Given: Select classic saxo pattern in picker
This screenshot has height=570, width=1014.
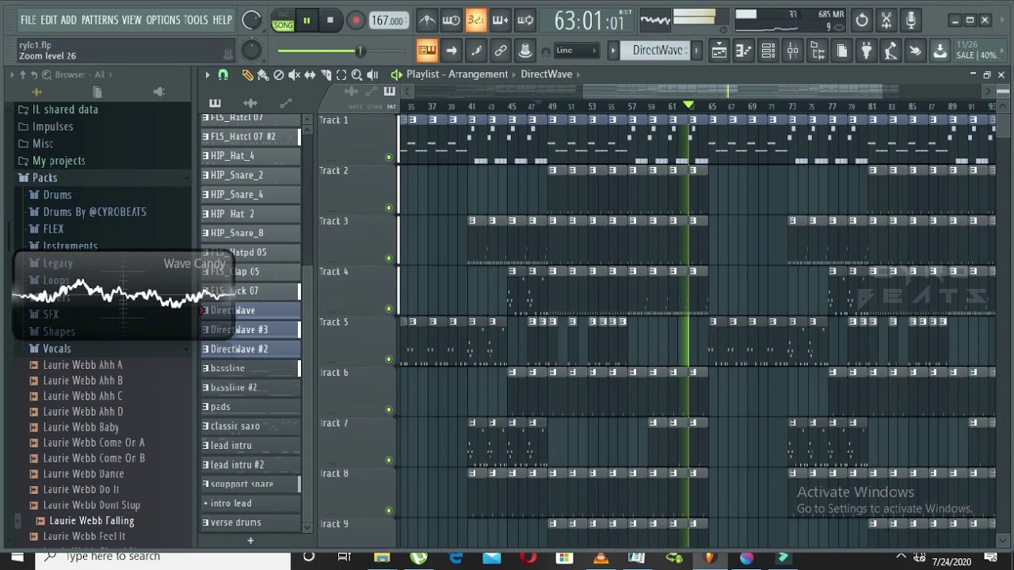Looking at the screenshot, I should [250, 426].
